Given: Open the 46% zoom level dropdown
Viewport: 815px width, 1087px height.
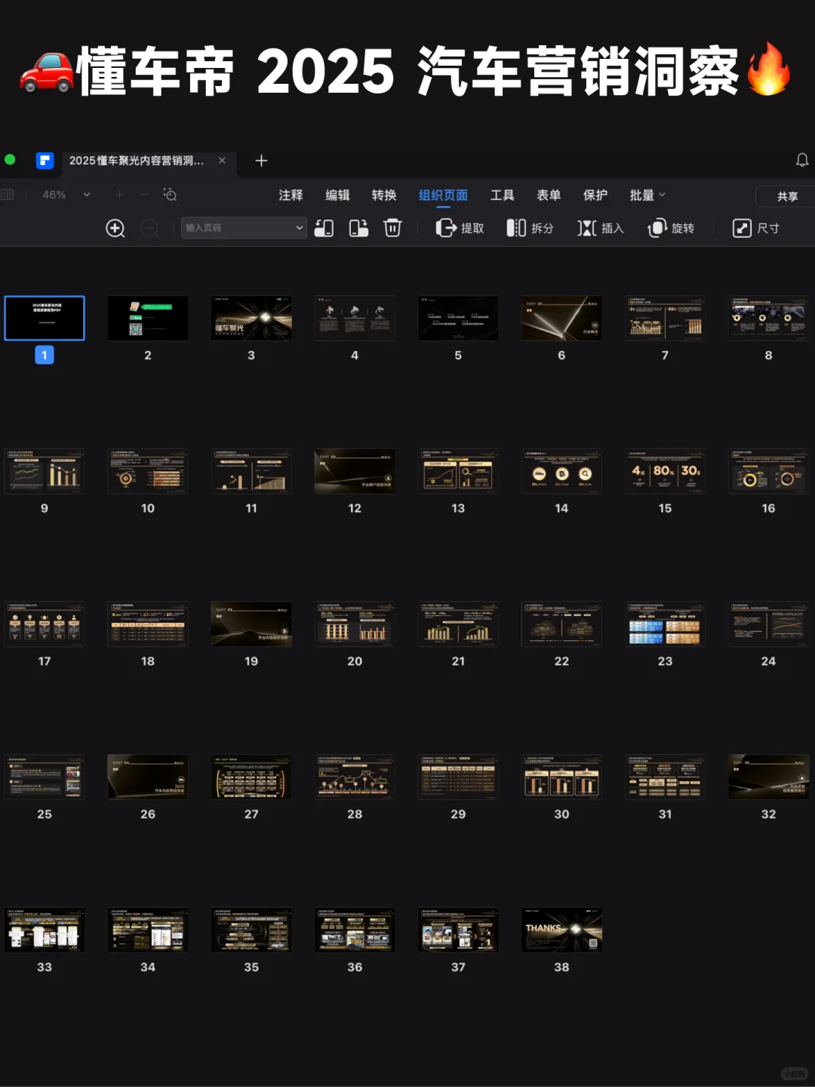Looking at the screenshot, I should coord(87,195).
